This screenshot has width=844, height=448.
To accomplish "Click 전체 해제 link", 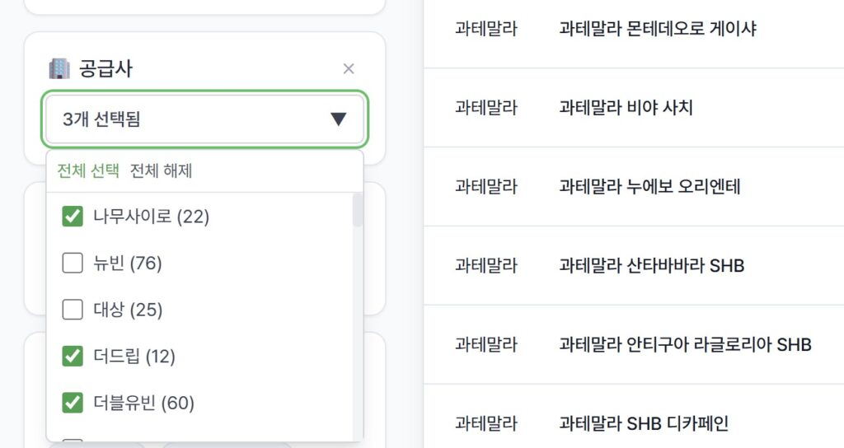I will [x=162, y=171].
